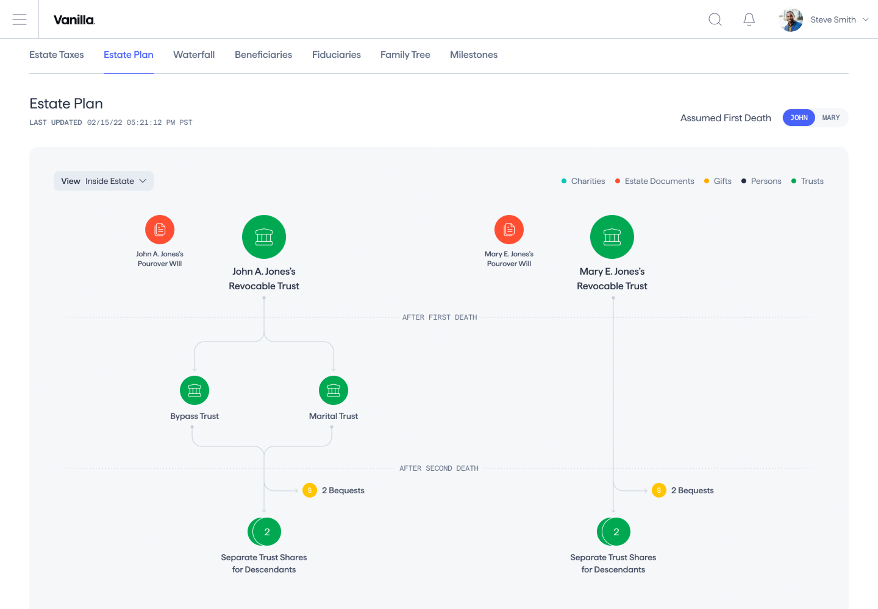The height and width of the screenshot is (609, 878).
Task: Switch to the Waterfall tab
Action: click(194, 55)
